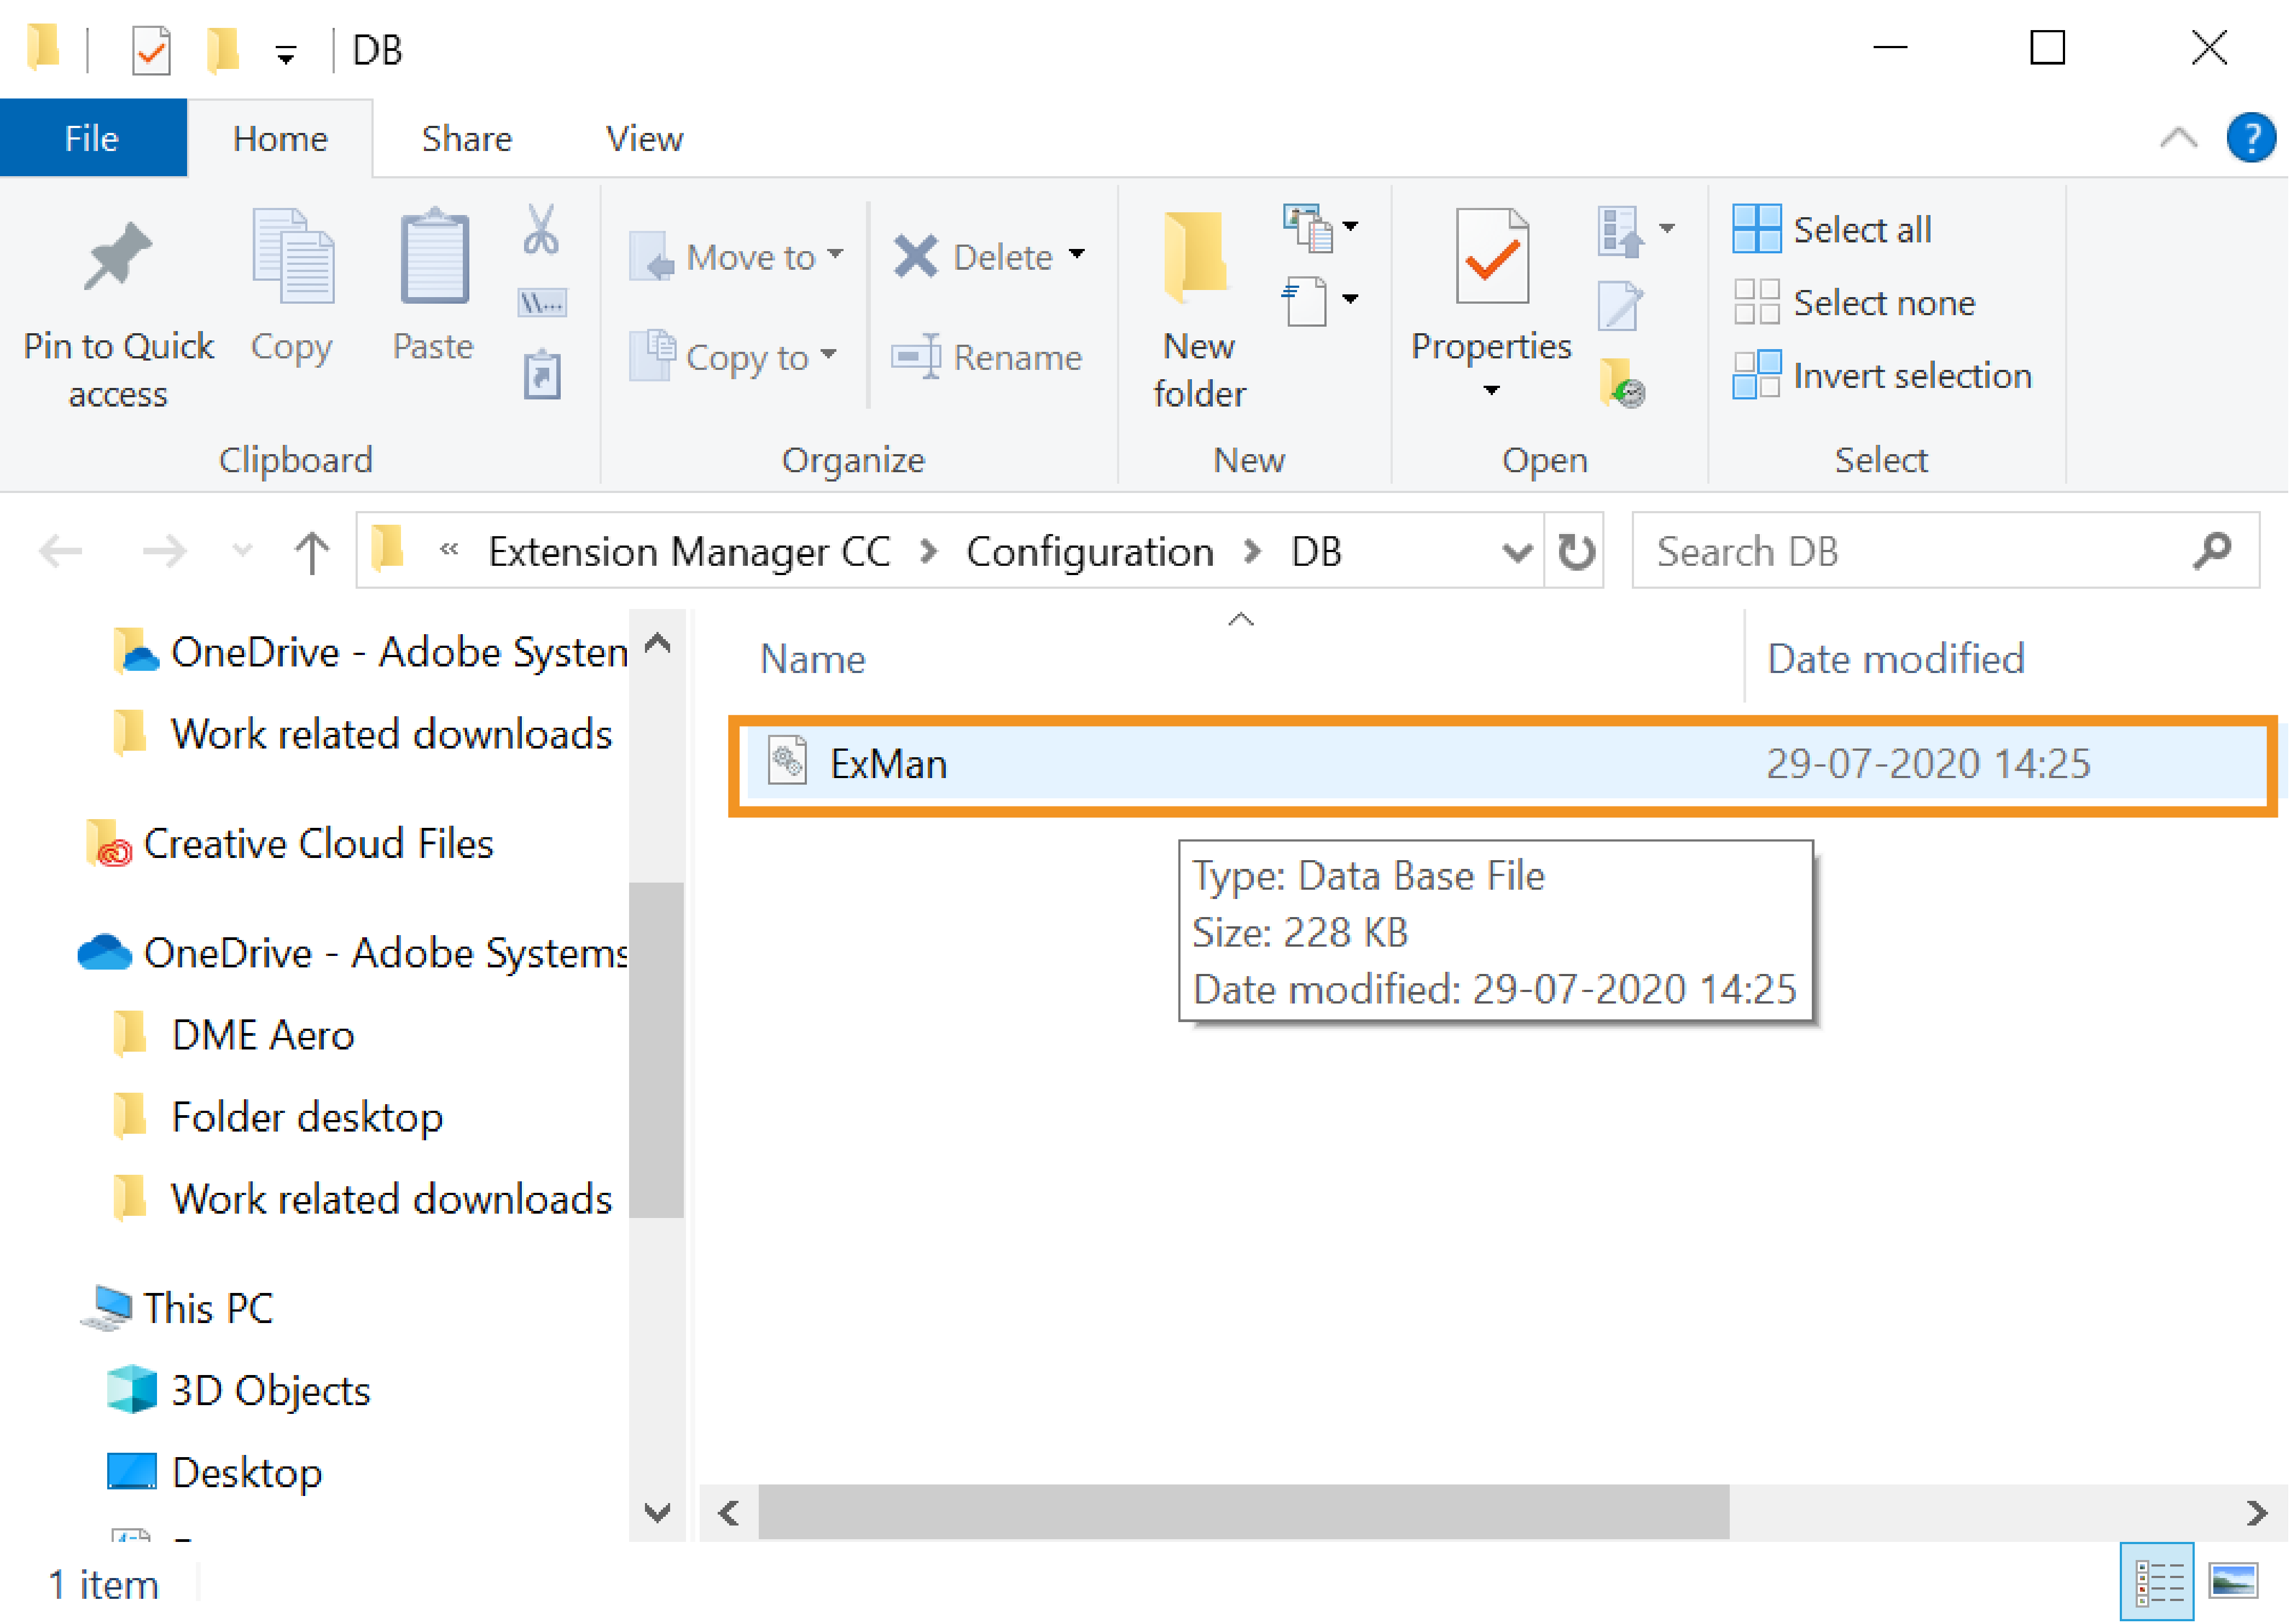Click Select none

[x=1882, y=302]
